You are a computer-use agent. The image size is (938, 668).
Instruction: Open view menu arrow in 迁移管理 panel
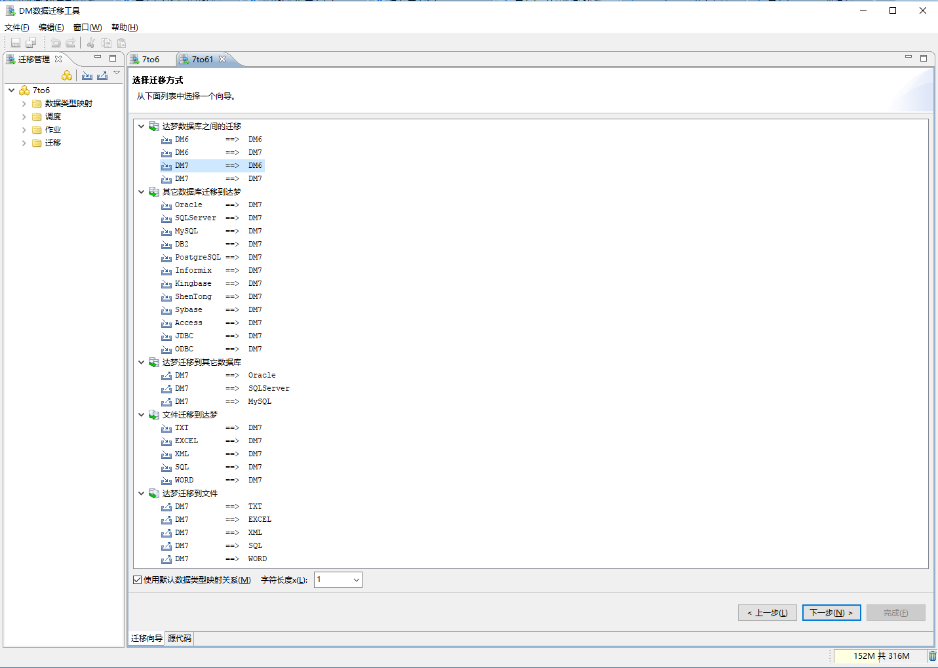coord(117,73)
